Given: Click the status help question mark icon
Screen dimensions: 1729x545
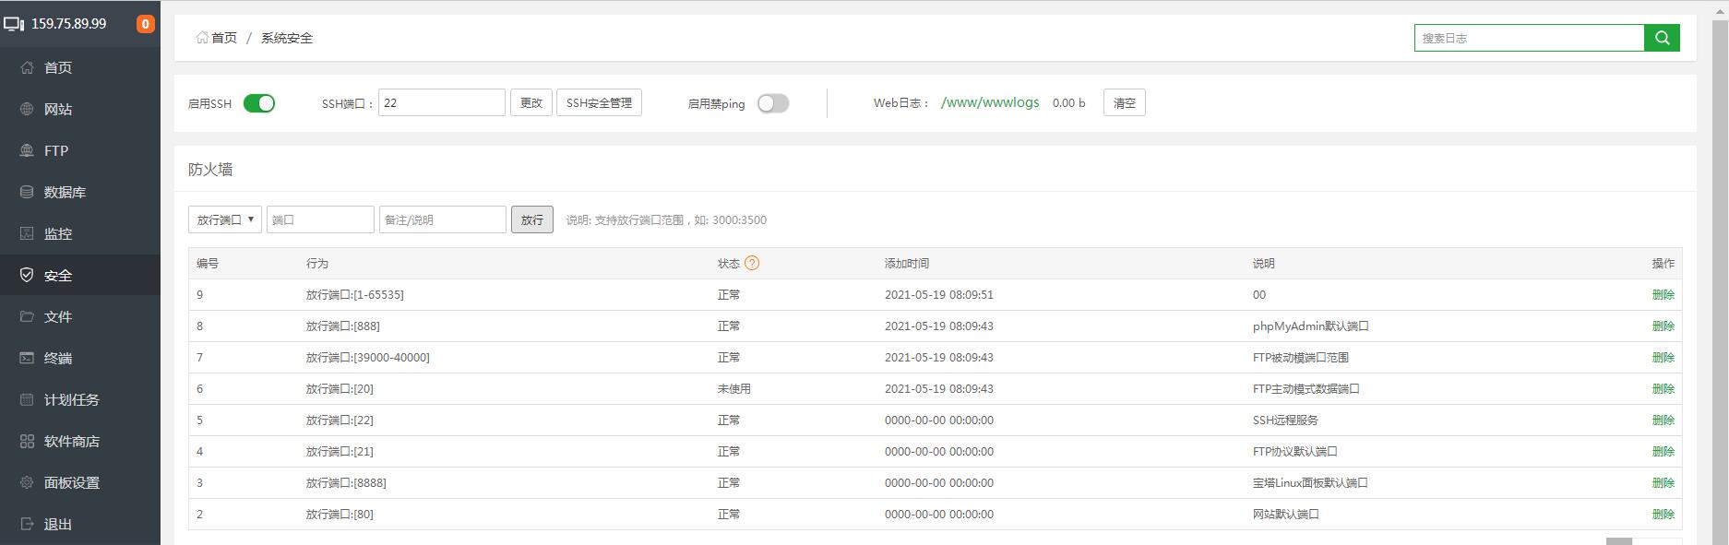Looking at the screenshot, I should pos(752,263).
